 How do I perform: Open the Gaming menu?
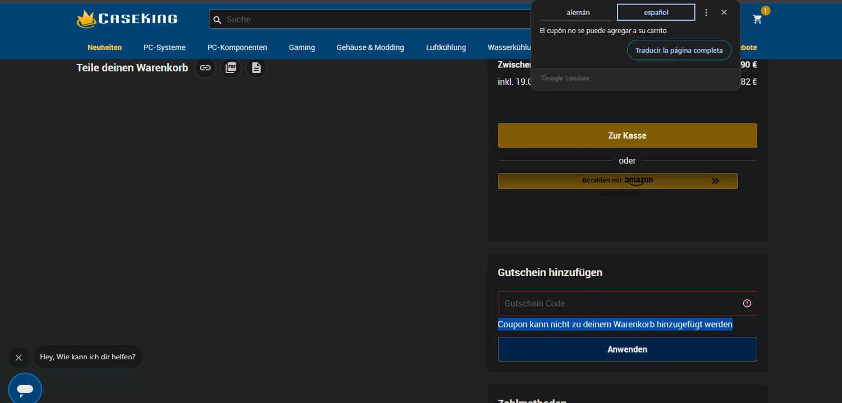302,48
